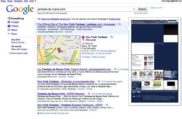This screenshot has width=182, height=119.
Task: Open the New York Yankees Wikipedia result
Action: click(66, 82)
